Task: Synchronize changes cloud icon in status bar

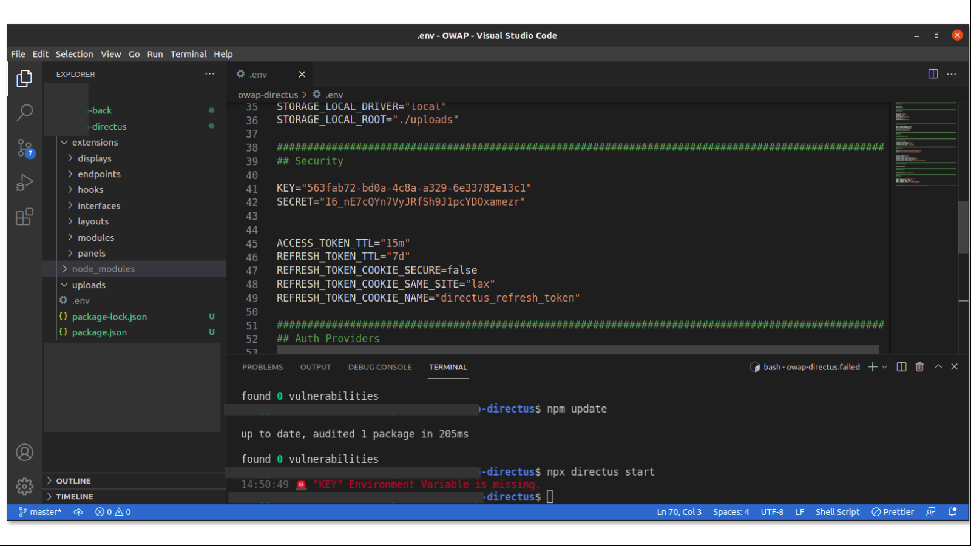Action: pos(78,512)
